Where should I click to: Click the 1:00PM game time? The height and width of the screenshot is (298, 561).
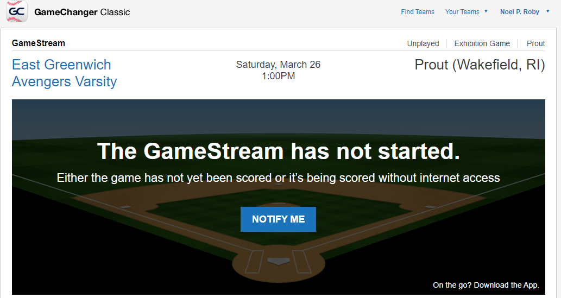point(278,76)
